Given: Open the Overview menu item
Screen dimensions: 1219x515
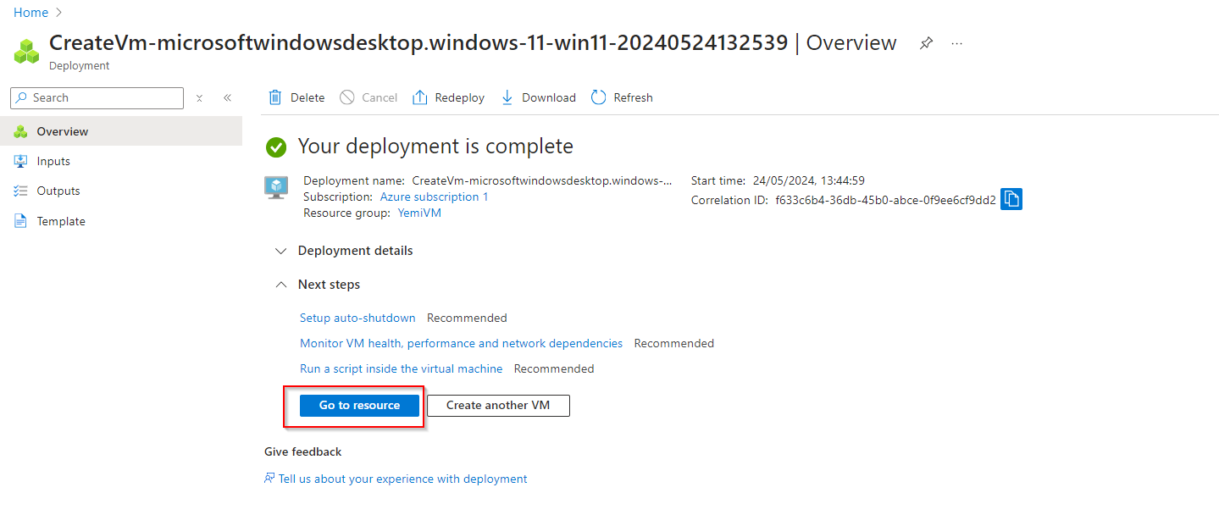Looking at the screenshot, I should tap(121, 131).
